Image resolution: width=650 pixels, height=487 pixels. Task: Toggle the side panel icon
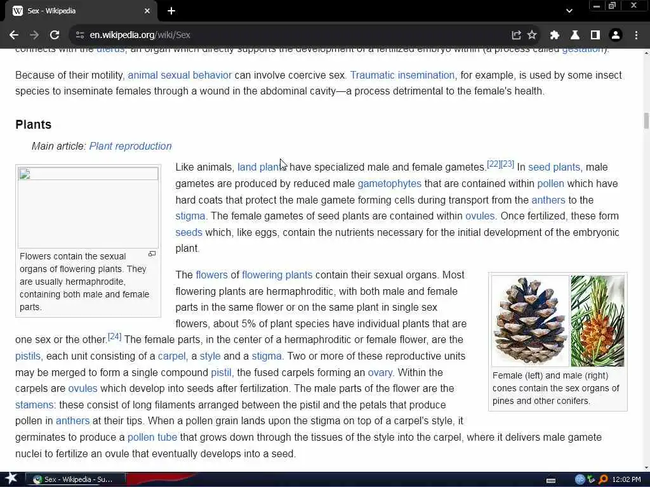(595, 36)
